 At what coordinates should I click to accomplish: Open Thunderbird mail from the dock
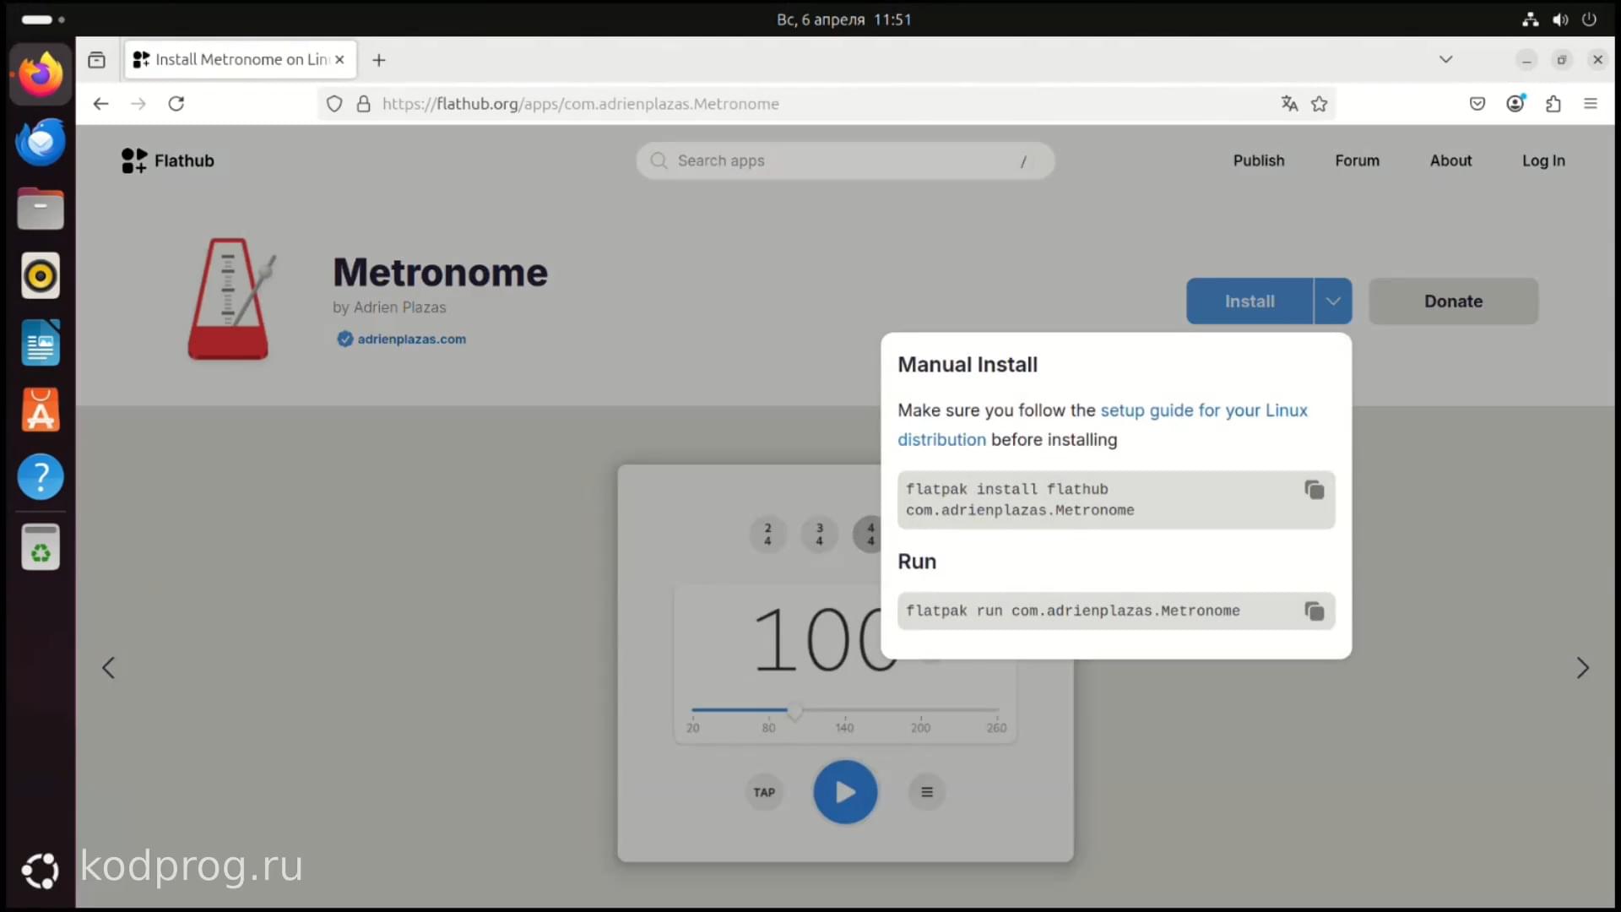pos(41,142)
